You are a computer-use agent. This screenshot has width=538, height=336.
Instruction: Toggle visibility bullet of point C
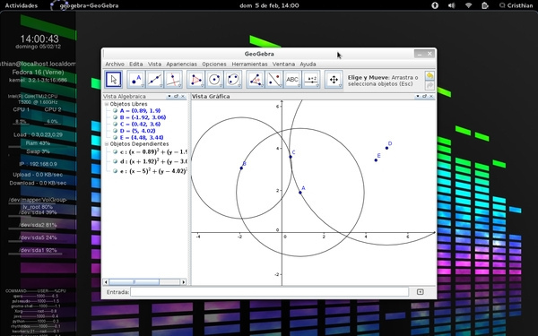pos(116,125)
